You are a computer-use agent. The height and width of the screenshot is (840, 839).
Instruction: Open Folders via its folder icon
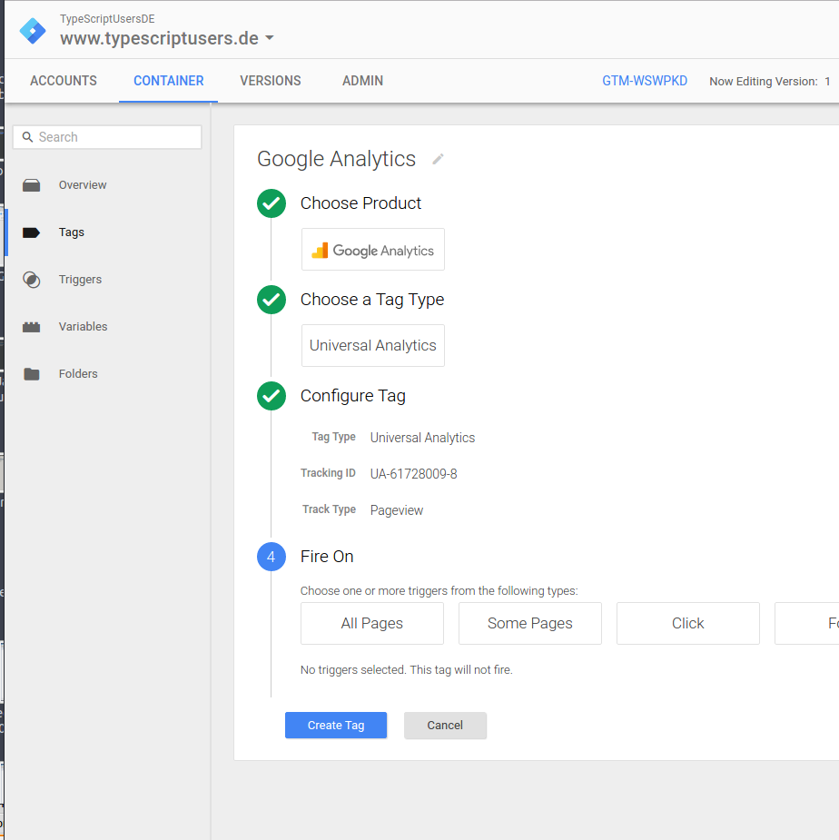click(x=31, y=374)
